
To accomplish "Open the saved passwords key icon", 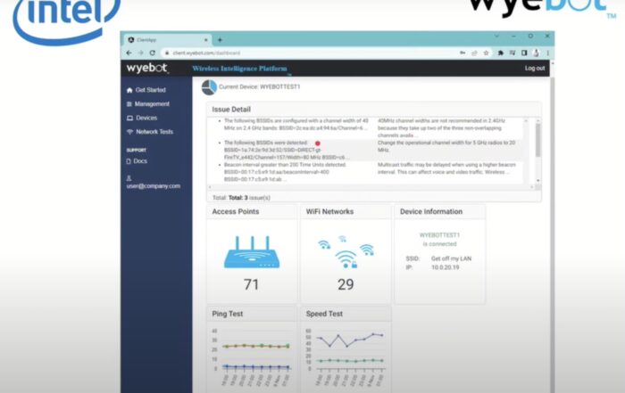I will (462, 53).
